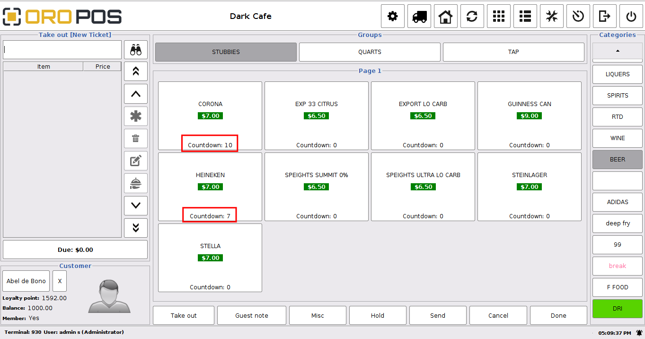
Task: Add SPEIGHTS ULTRA LO CARB item
Action: pos(423,187)
